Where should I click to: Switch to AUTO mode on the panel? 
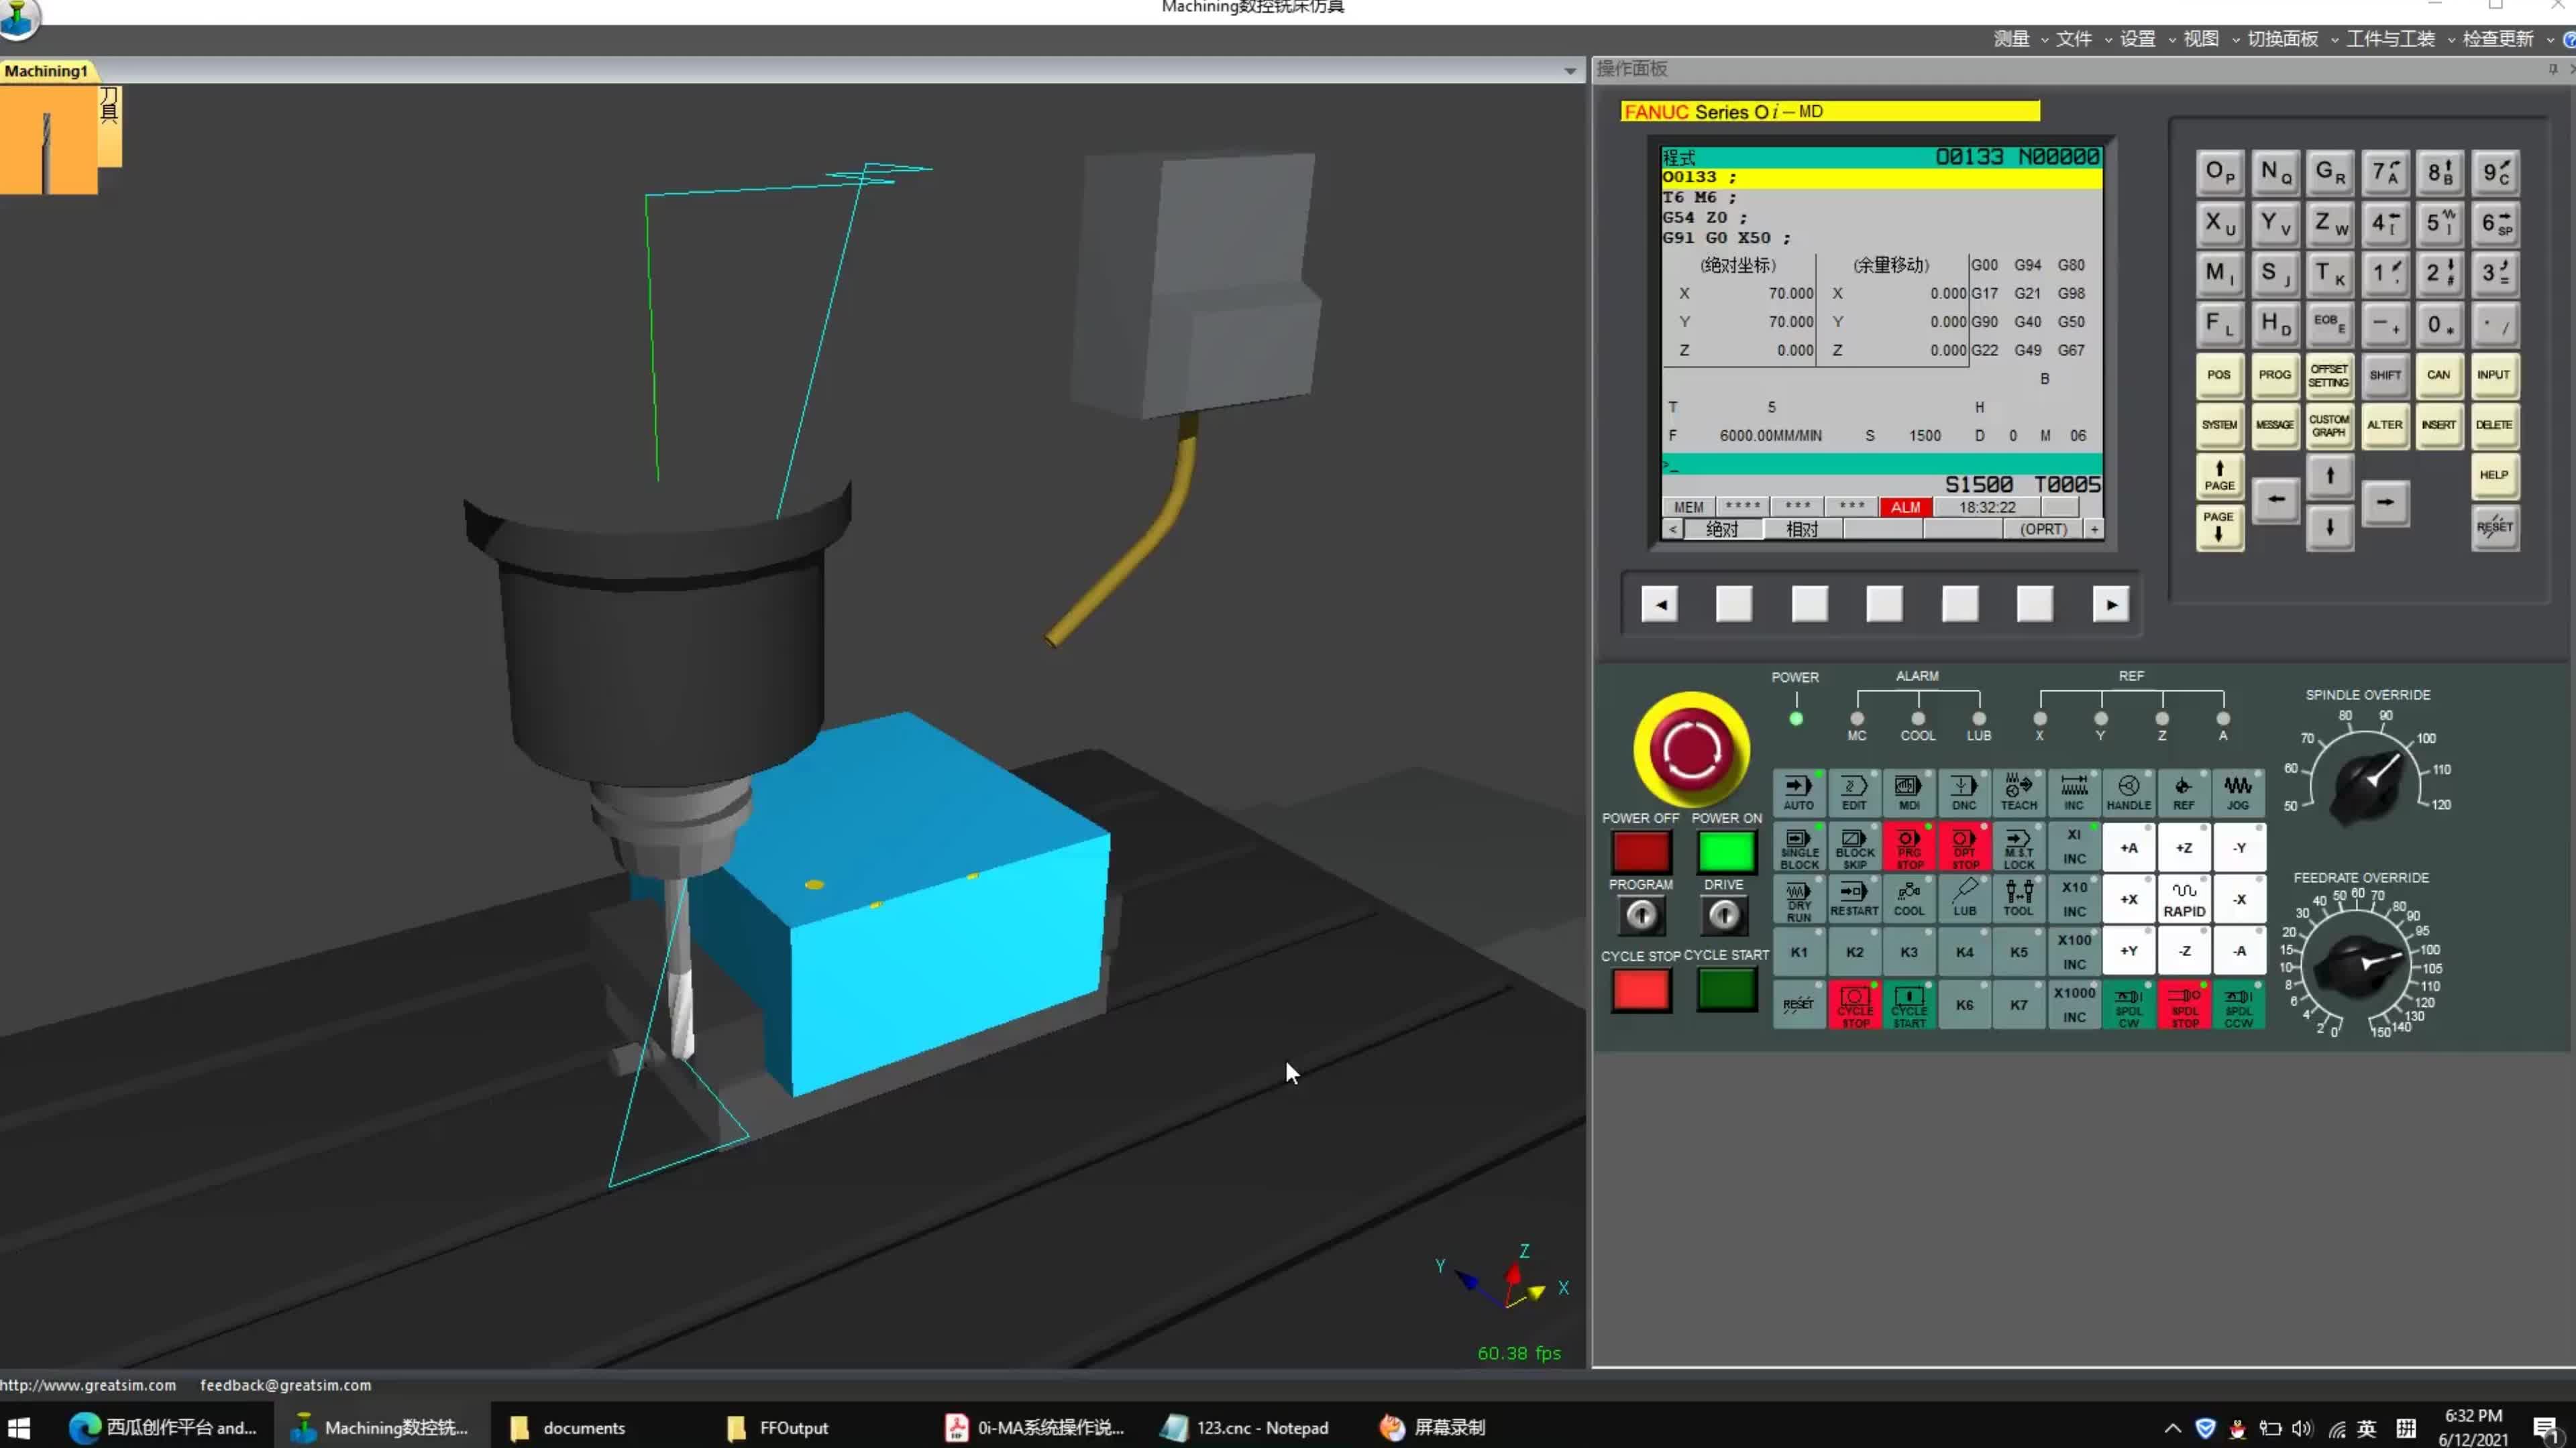(1798, 792)
